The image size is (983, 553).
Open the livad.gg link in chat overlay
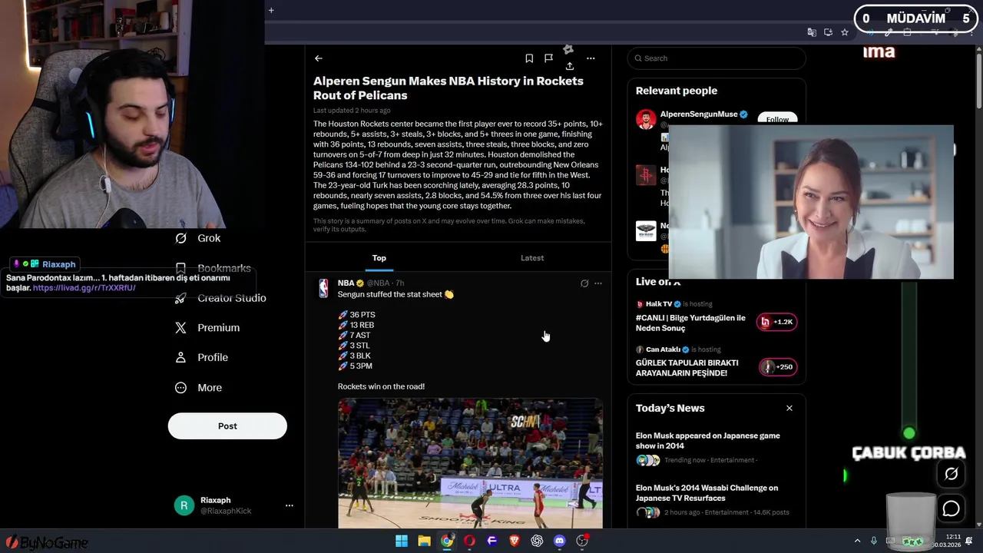tap(84, 288)
